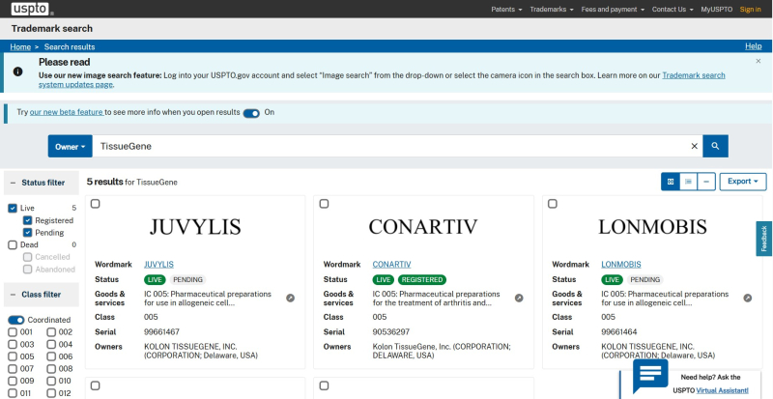Click the REGISTERED status badge on CONARTIV
This screenshot has height=399, width=773.
click(x=422, y=279)
